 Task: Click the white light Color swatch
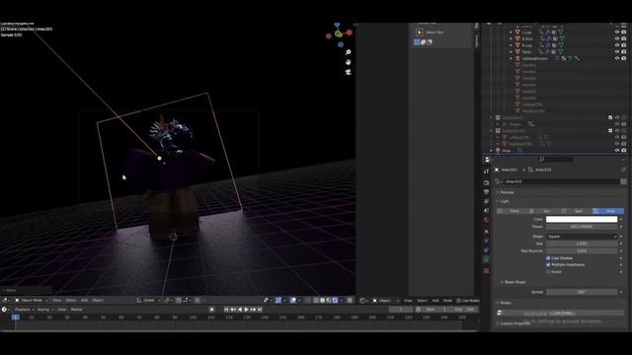pos(582,219)
